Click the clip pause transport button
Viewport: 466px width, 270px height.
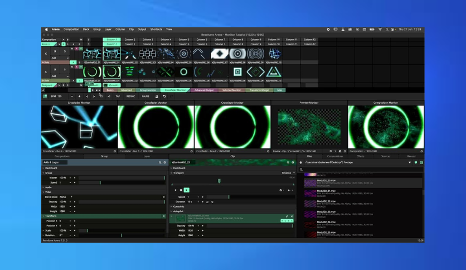(181, 190)
